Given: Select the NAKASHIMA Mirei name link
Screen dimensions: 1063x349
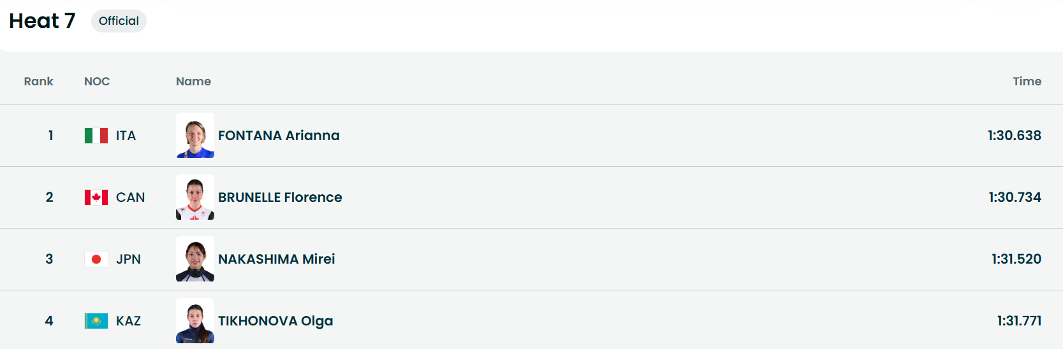Looking at the screenshot, I should point(276,259).
